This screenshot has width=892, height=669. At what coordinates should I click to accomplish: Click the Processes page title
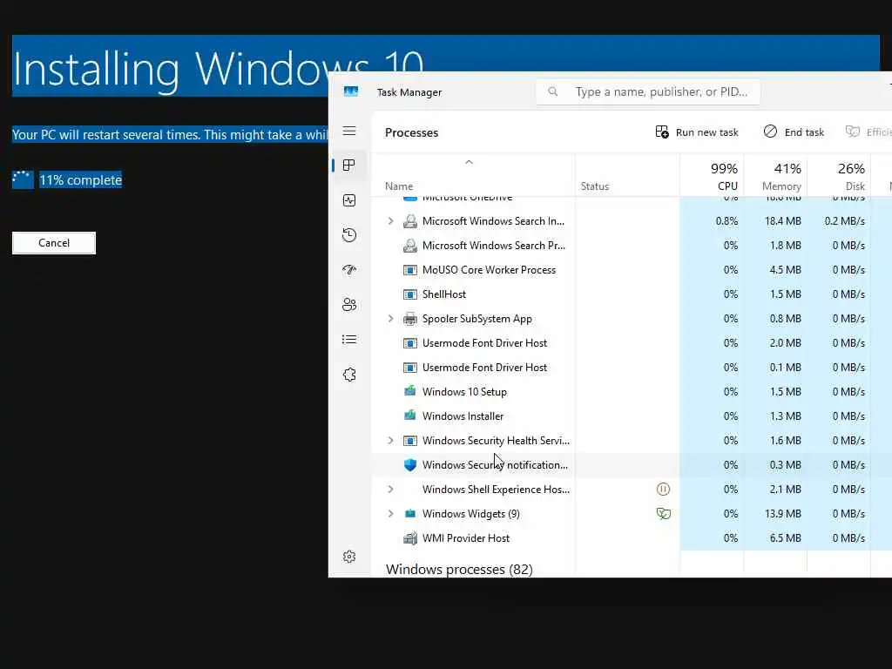[x=411, y=132]
